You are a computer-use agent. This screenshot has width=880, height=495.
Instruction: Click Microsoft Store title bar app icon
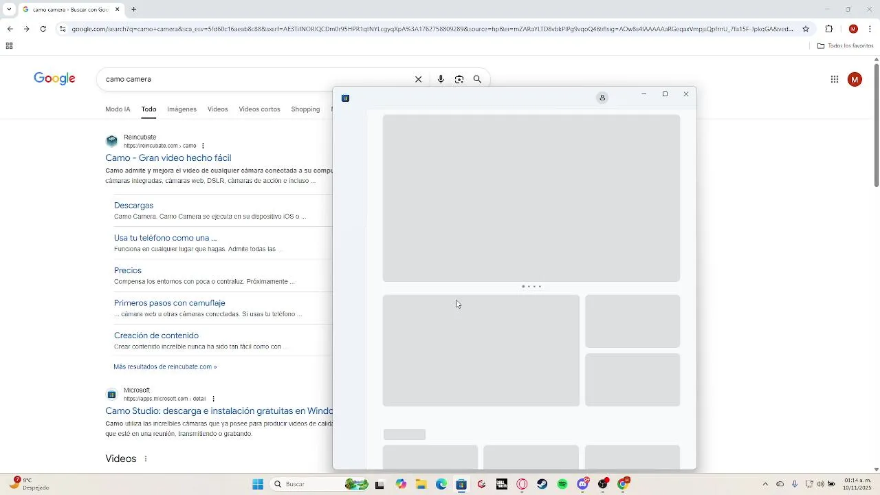346,98
